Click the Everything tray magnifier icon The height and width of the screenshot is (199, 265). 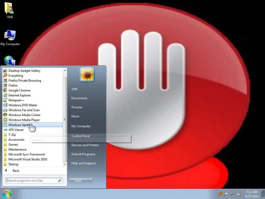[220, 194]
